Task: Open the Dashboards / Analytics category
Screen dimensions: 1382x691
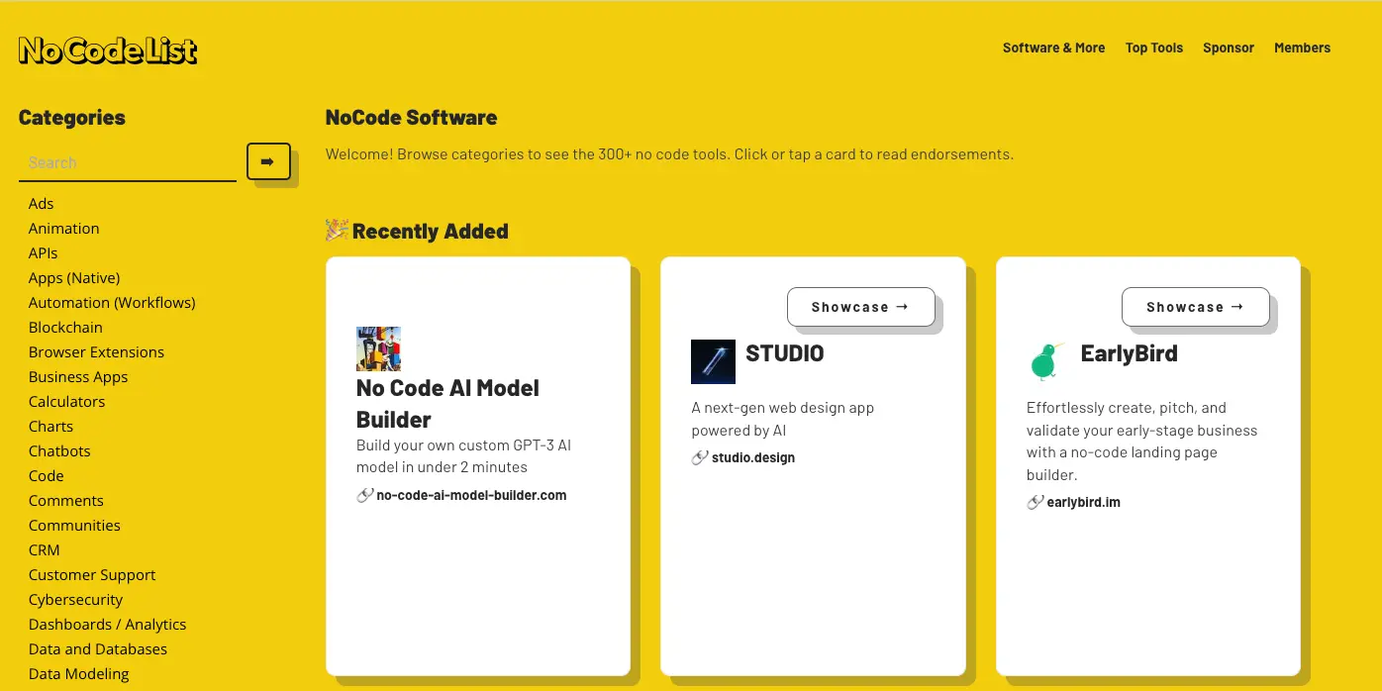Action: click(107, 624)
